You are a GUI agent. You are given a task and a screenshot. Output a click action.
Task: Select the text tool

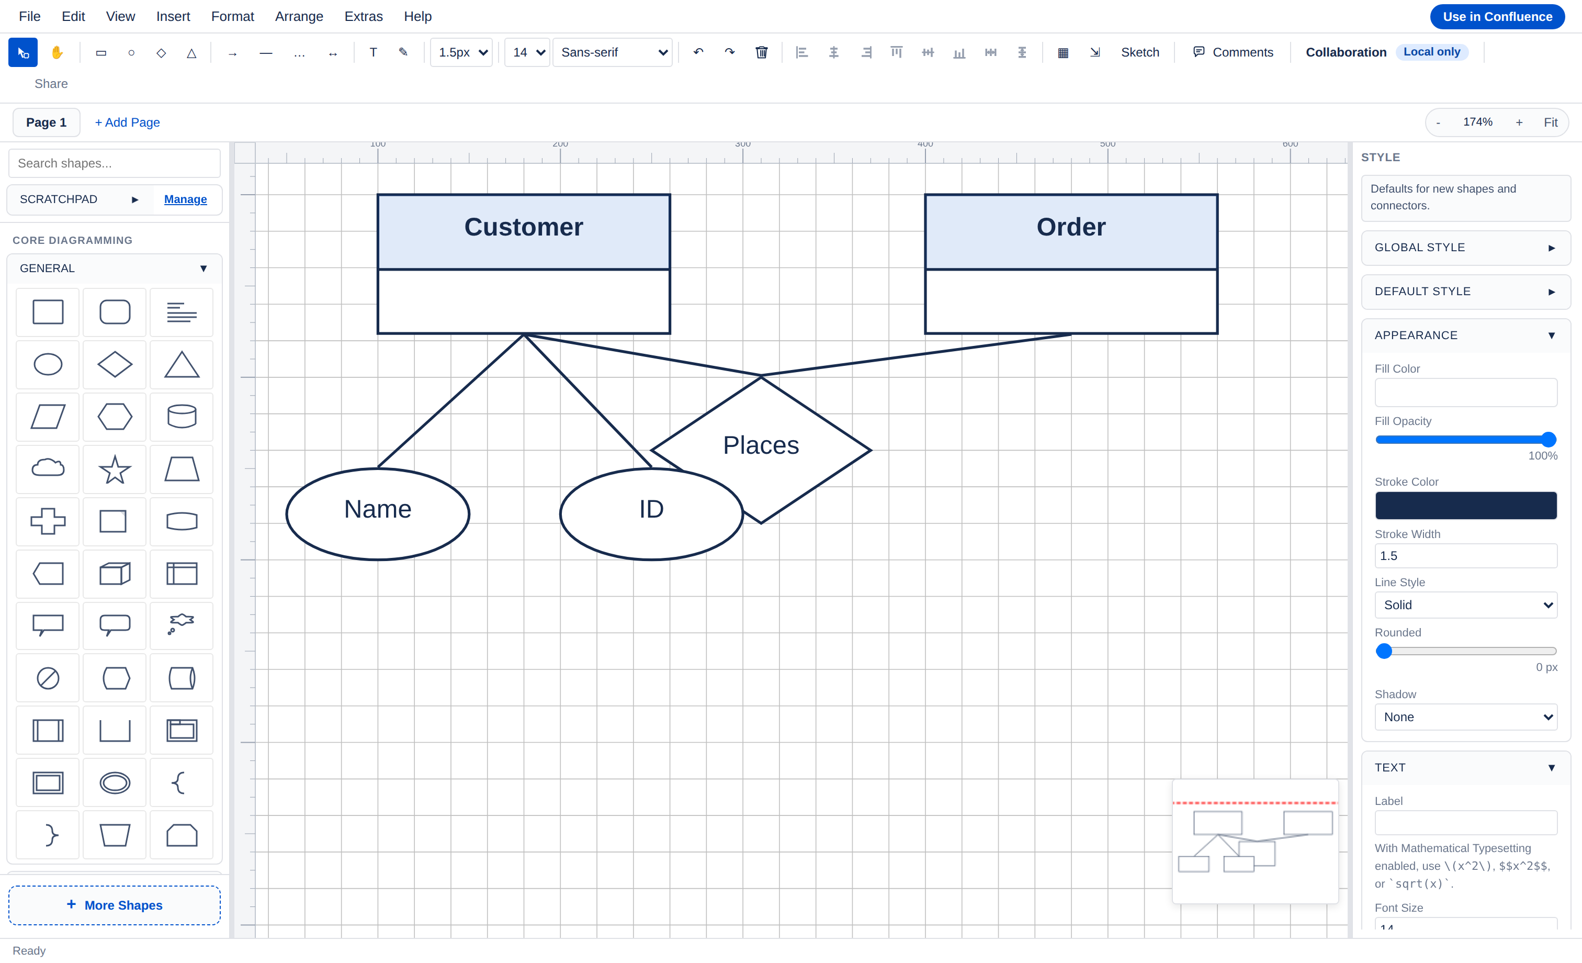(x=373, y=53)
